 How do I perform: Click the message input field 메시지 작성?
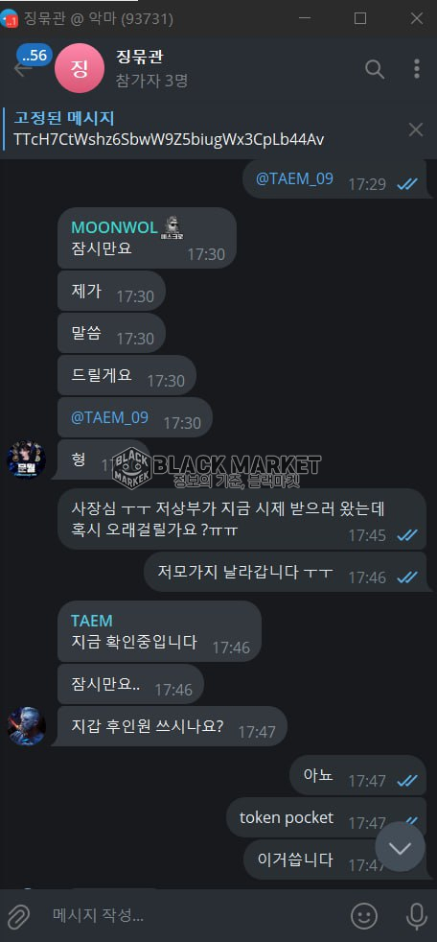pyautogui.click(x=192, y=915)
